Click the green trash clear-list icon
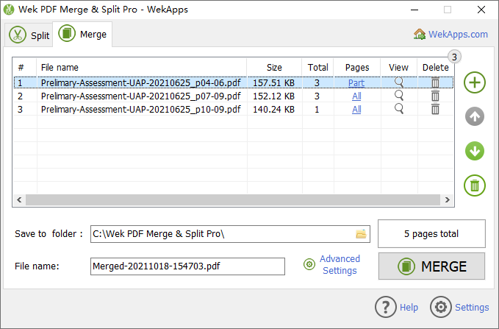This screenshot has width=499, height=329. (475, 185)
